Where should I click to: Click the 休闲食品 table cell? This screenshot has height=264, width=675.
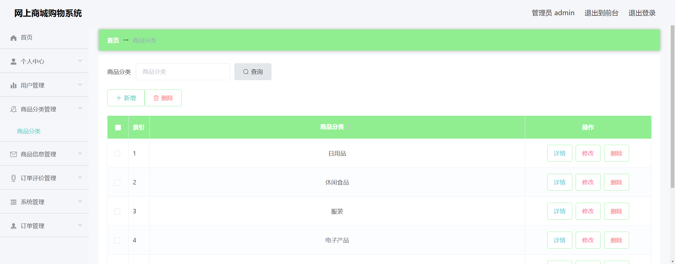[x=337, y=182]
